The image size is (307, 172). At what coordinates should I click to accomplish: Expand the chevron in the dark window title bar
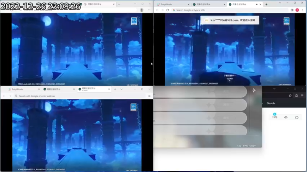(274, 89)
